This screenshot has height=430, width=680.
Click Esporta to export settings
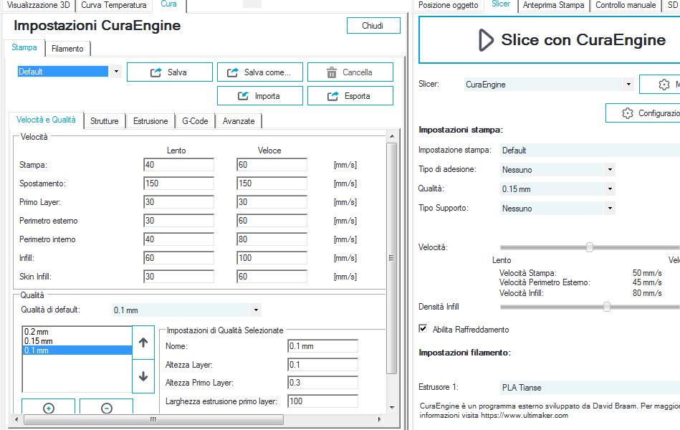pos(350,96)
